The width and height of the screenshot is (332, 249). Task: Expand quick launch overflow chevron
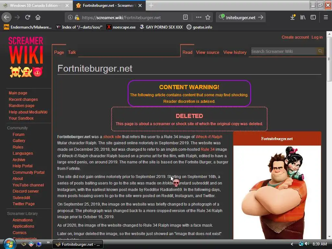click(48, 243)
